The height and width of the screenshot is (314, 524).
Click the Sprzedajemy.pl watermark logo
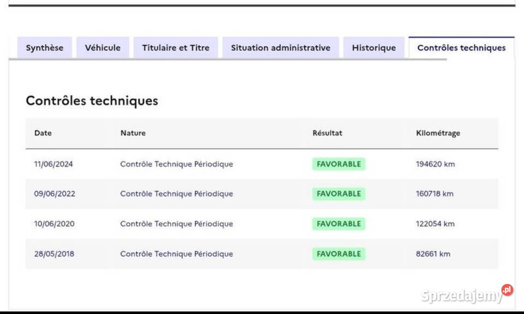467,295
